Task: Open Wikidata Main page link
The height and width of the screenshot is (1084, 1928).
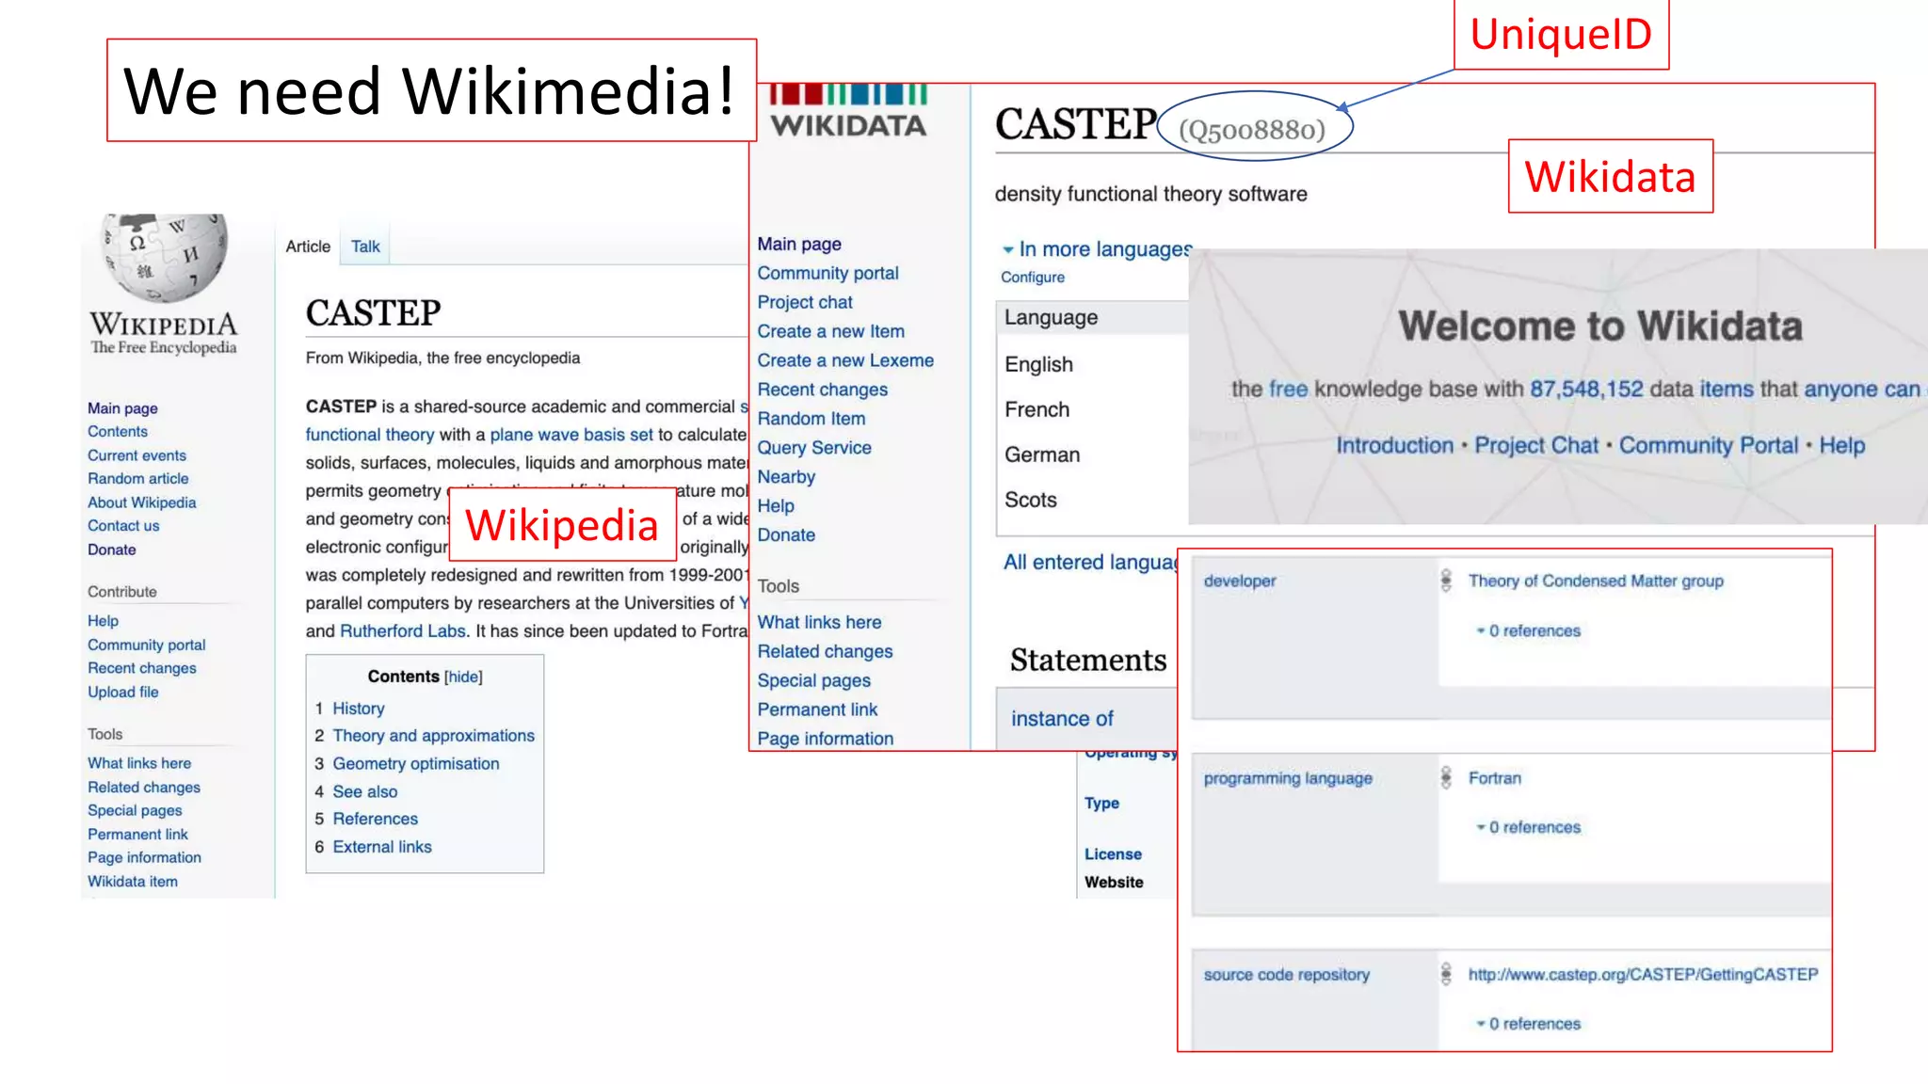Action: click(x=799, y=245)
